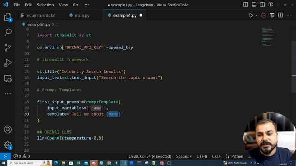
Task: Click 'PromptTemplate' on line 18
Action: tap(101, 102)
